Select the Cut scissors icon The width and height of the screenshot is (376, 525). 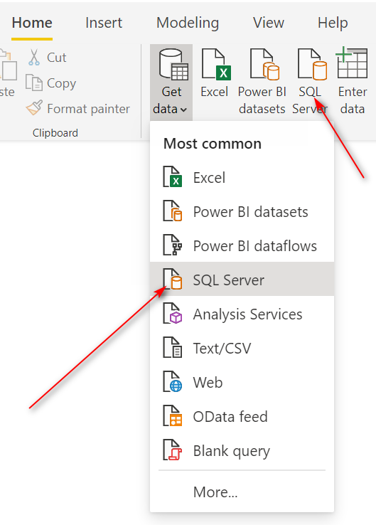pyautogui.click(x=34, y=57)
